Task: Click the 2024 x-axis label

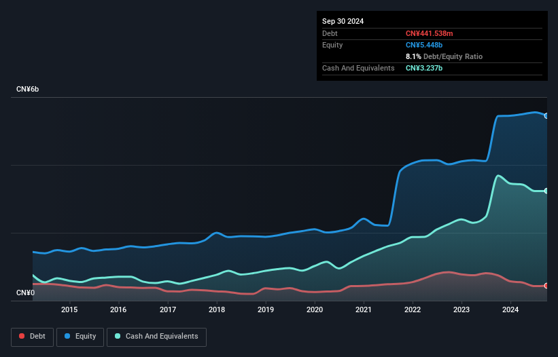Action: coord(510,309)
